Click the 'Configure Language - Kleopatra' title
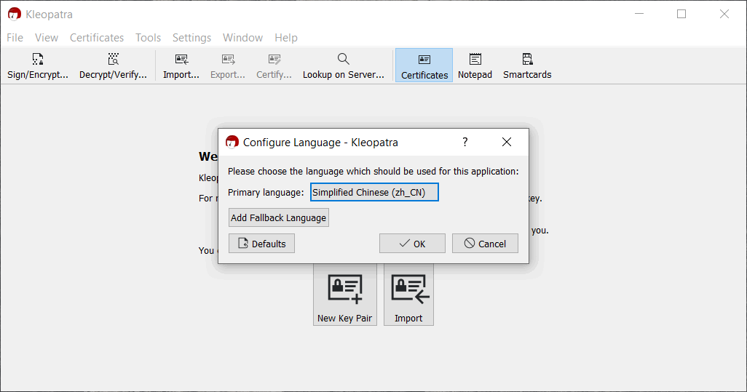The image size is (747, 392). pyautogui.click(x=320, y=143)
